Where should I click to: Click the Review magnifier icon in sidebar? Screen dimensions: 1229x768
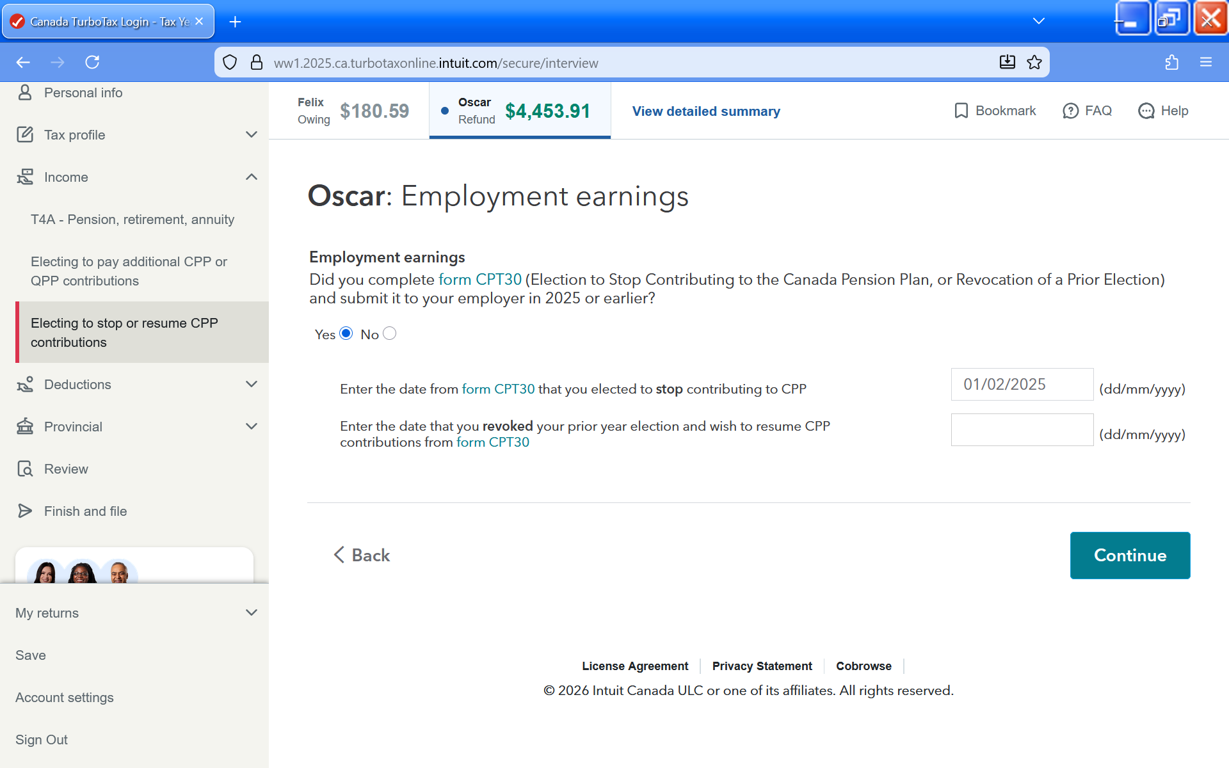tap(25, 469)
